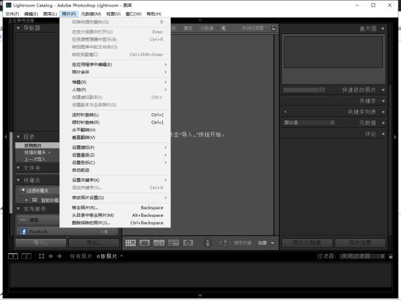Click the 导入... button

click(x=41, y=242)
